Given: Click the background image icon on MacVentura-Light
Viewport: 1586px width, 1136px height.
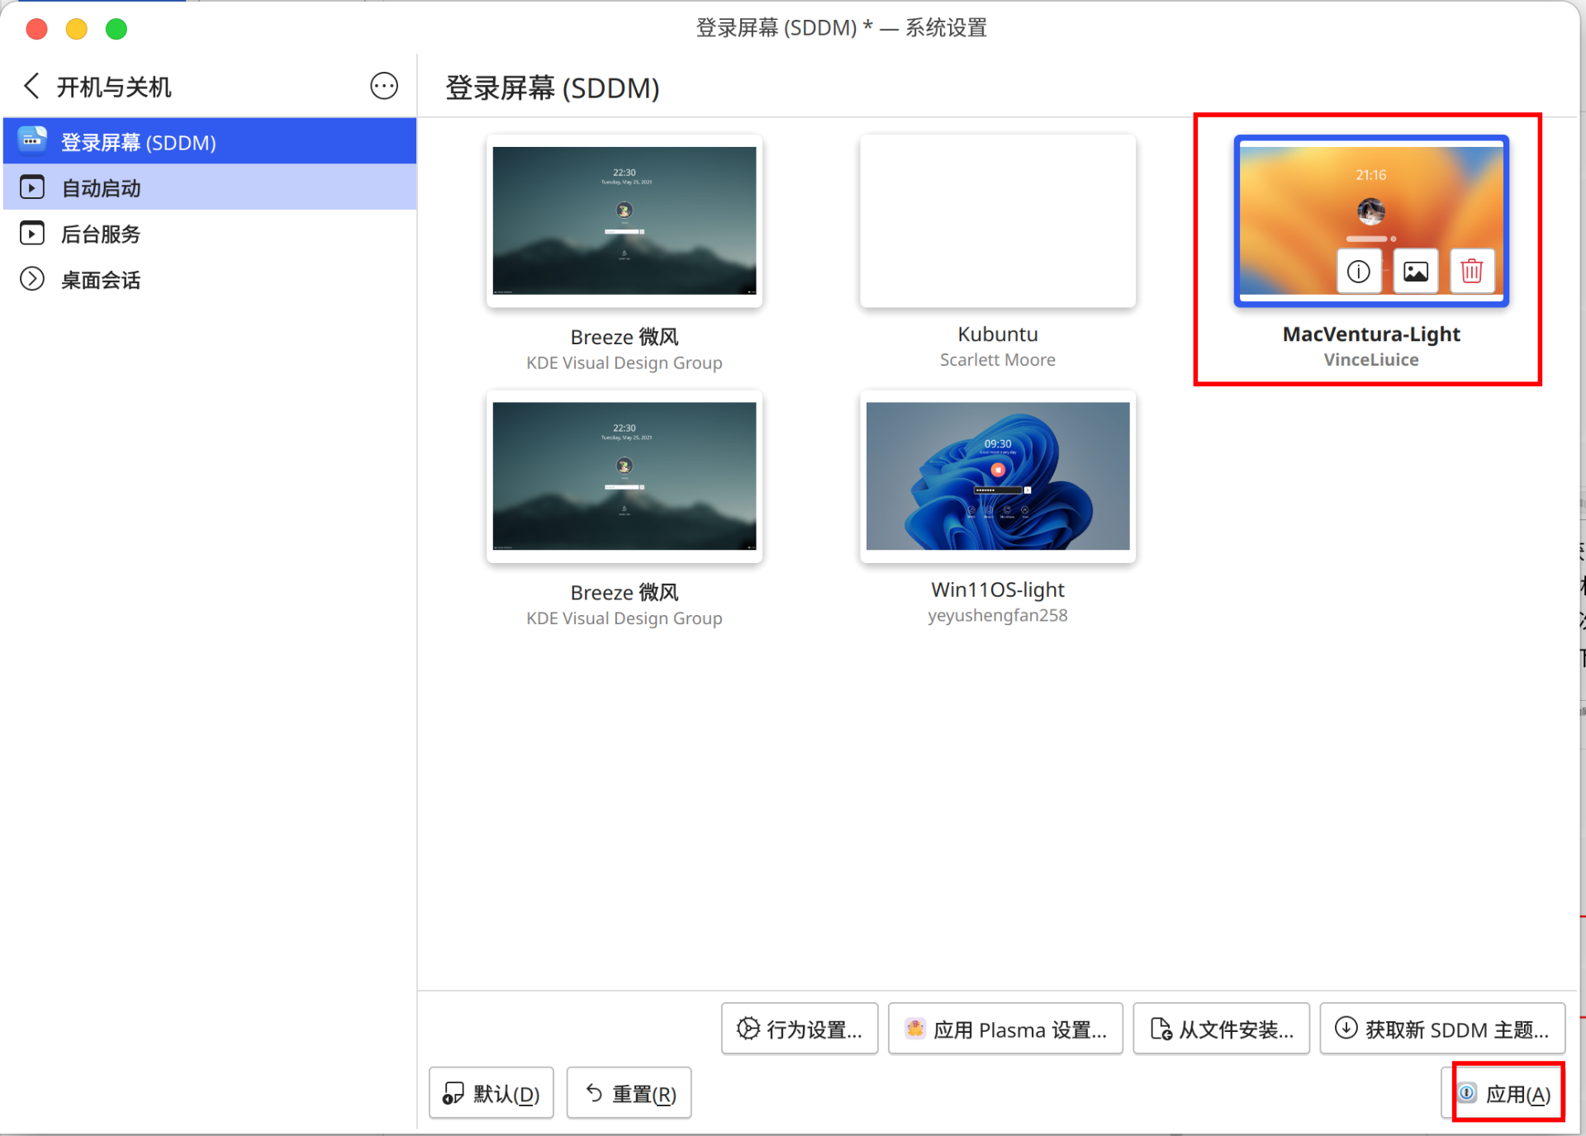Looking at the screenshot, I should (1415, 271).
